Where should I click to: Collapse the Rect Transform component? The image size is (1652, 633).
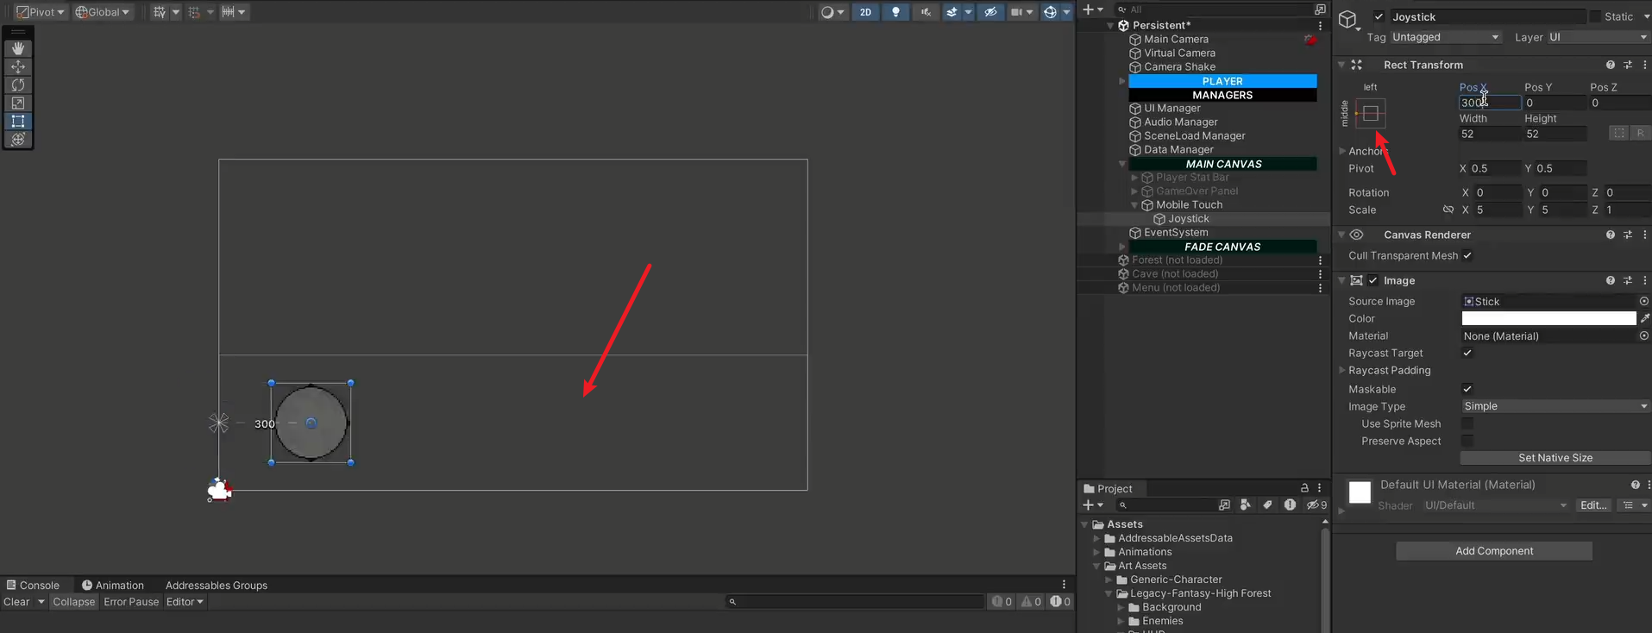pos(1341,65)
